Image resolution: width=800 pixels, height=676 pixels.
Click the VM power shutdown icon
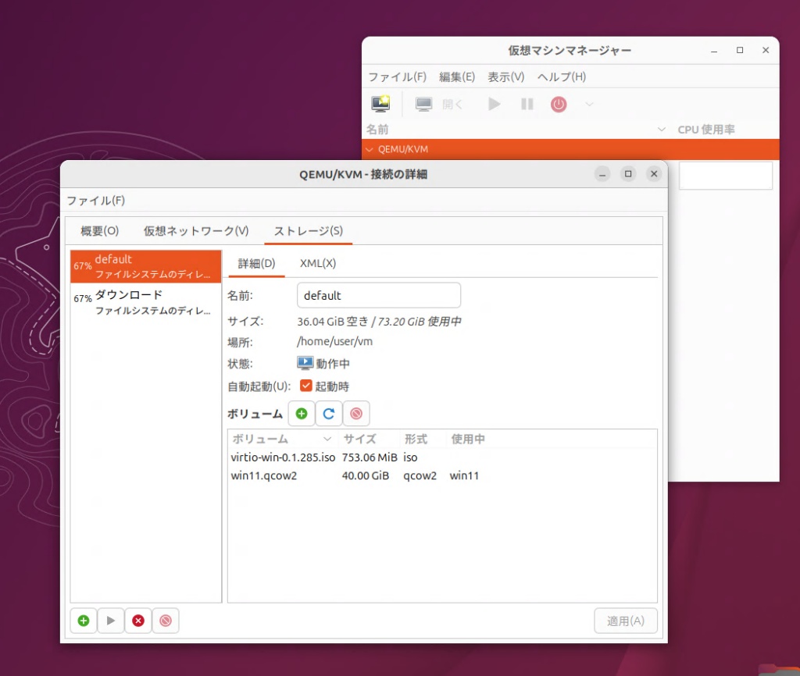click(x=559, y=104)
